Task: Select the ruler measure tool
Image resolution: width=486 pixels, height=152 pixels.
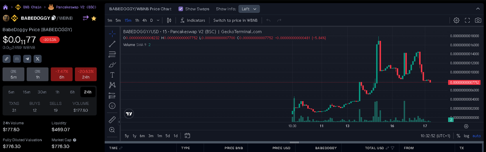Action: coord(112,119)
